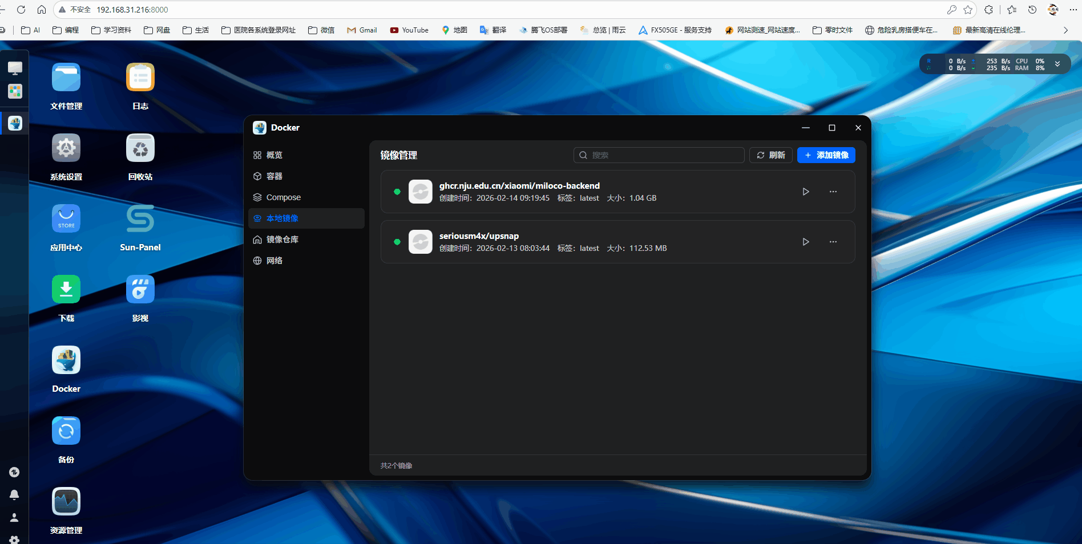Reload the page with browser refresh icon
Image resolution: width=1082 pixels, height=544 pixels.
tap(21, 10)
